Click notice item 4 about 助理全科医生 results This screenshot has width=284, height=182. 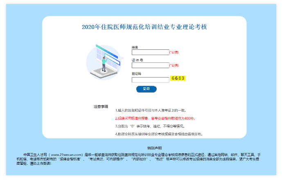159,134
